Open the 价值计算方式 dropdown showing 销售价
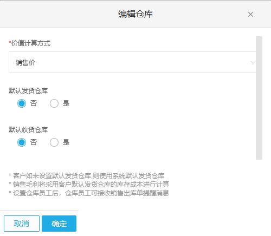The image size is (271, 236). [x=132, y=62]
